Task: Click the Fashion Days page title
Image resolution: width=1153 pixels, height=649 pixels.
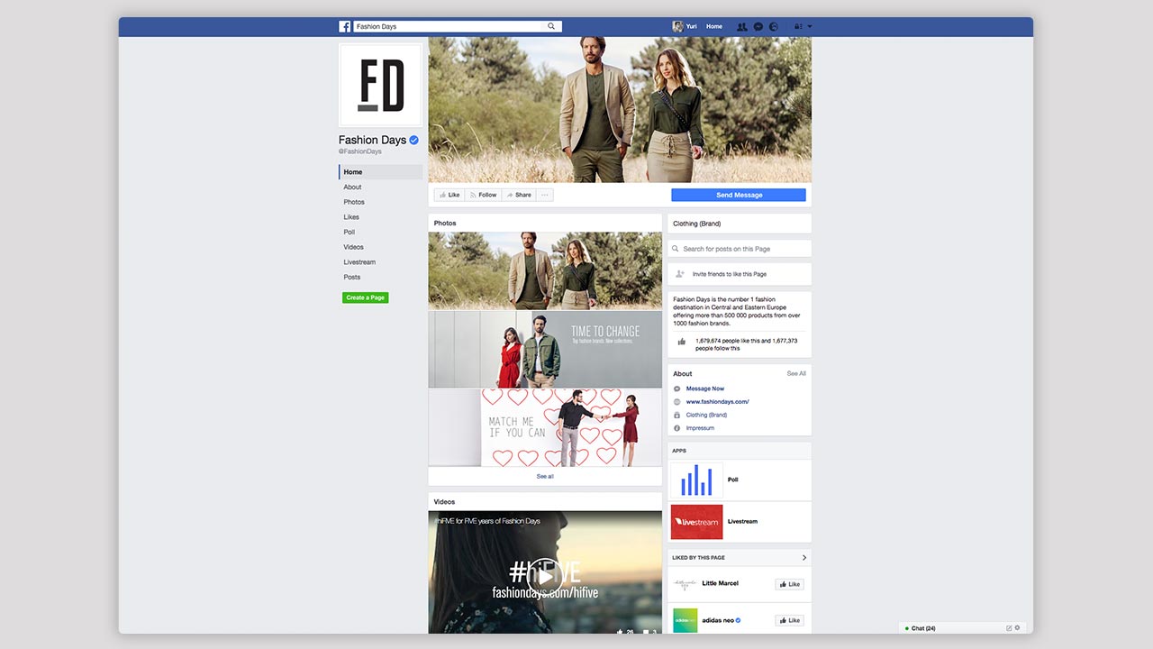Action: pyautogui.click(x=372, y=140)
